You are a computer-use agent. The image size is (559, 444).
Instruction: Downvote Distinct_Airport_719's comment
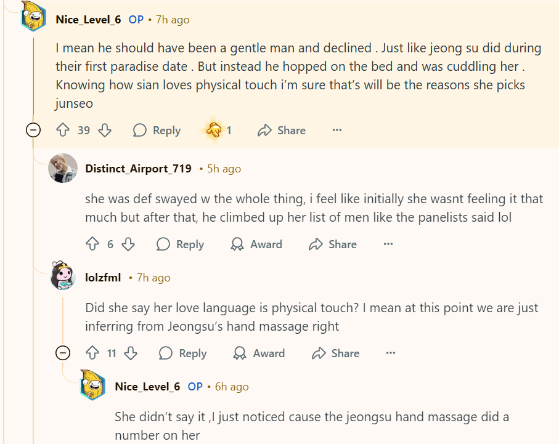pos(128,244)
